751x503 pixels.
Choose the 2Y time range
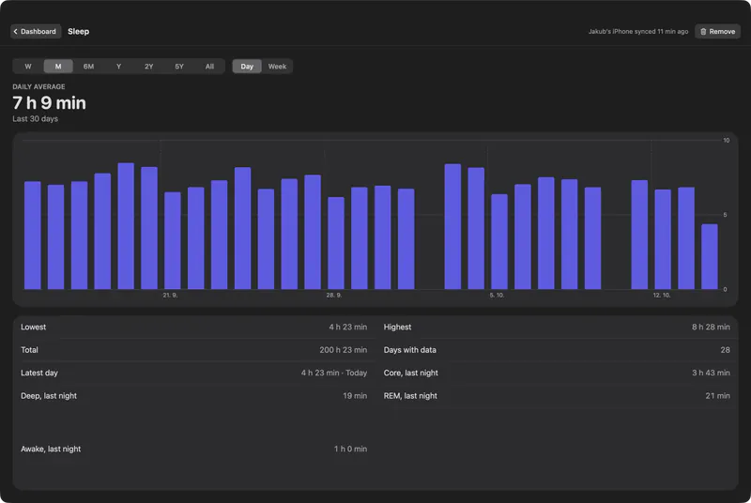pyautogui.click(x=149, y=67)
